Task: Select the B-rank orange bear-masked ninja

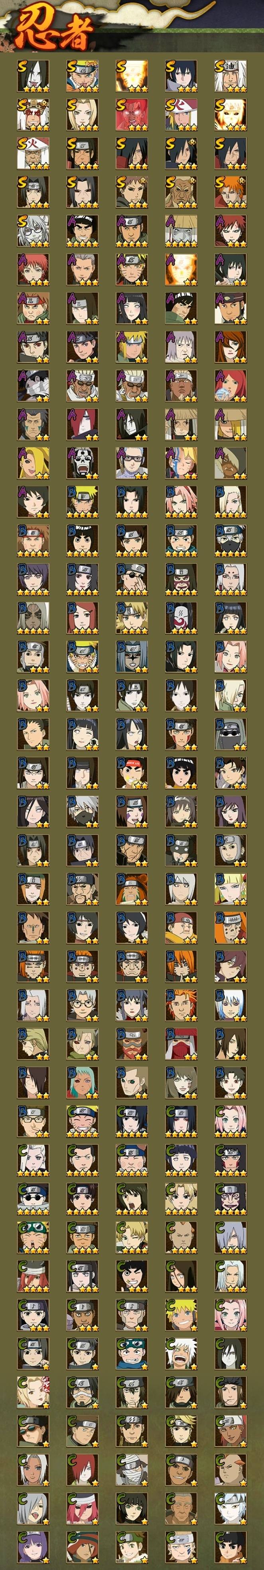Action: click(x=132, y=889)
